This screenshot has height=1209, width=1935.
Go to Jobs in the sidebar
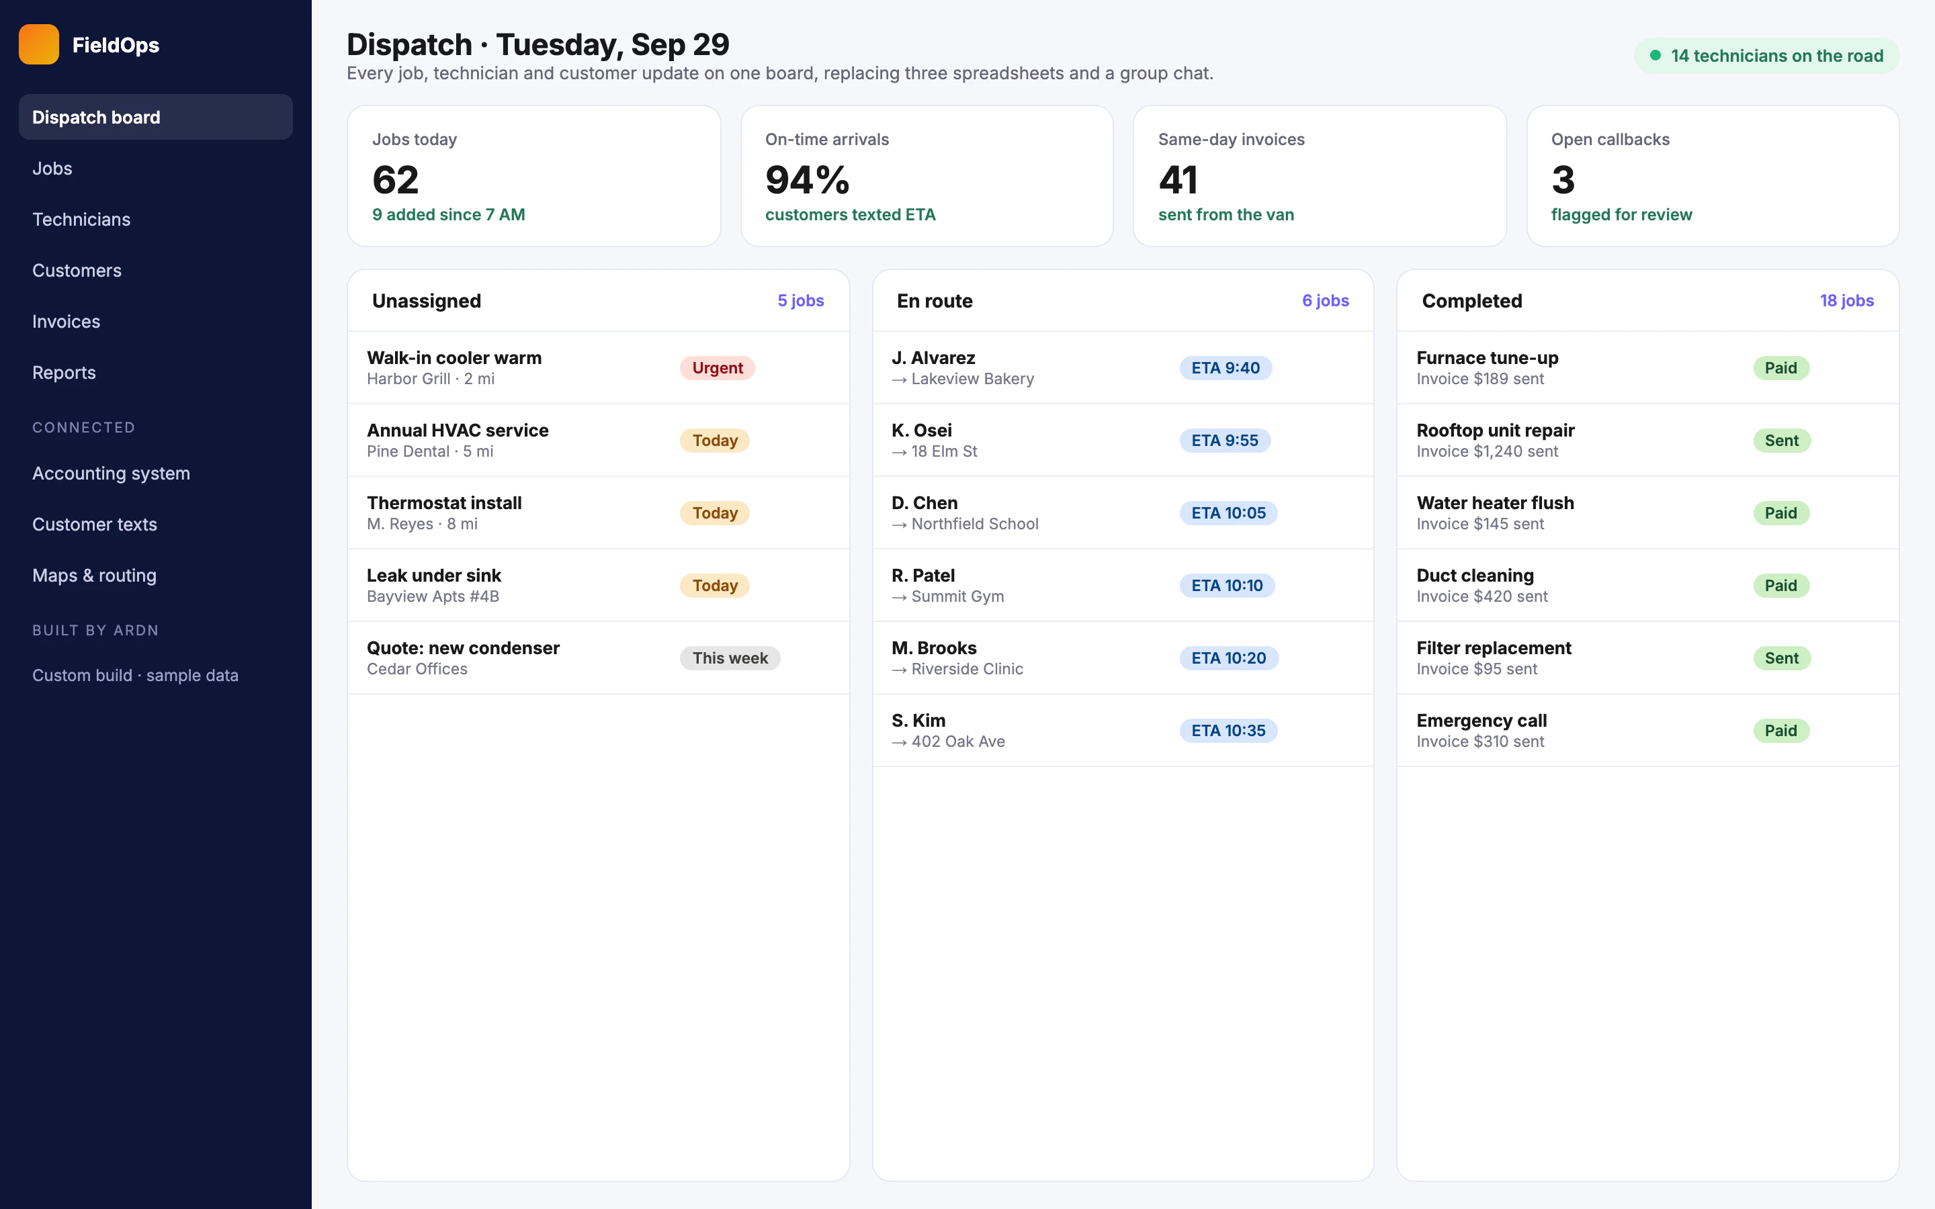coord(156,169)
